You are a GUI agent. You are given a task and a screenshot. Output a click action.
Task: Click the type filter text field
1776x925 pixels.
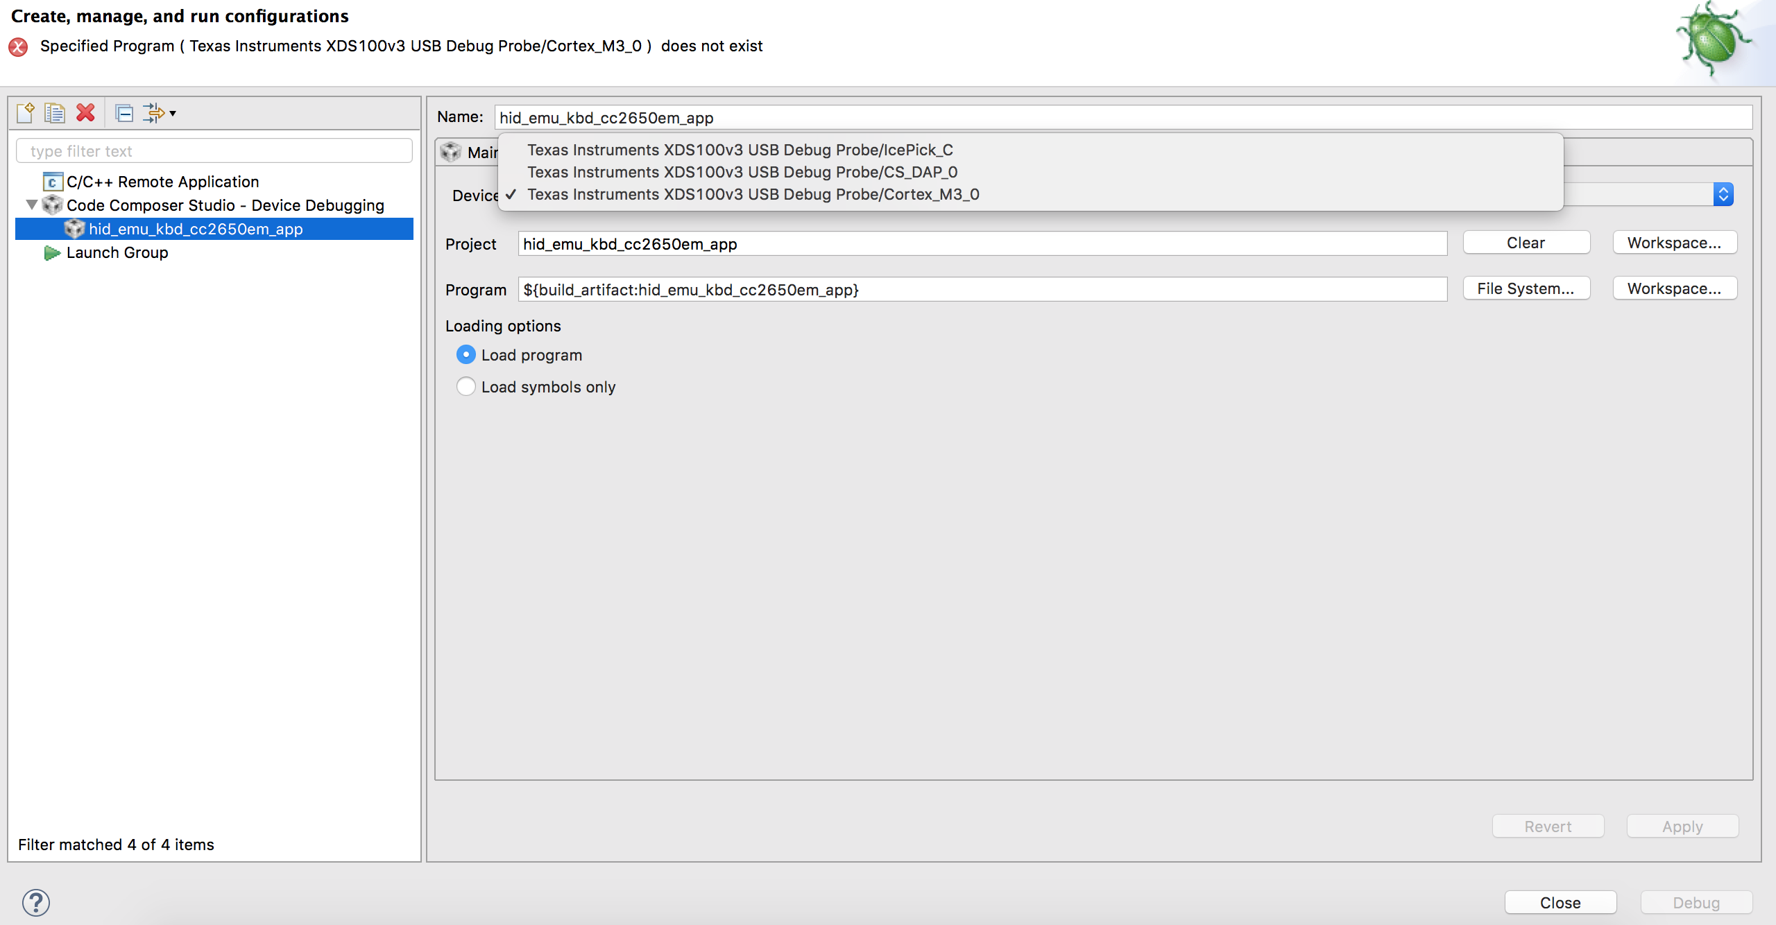(x=214, y=150)
